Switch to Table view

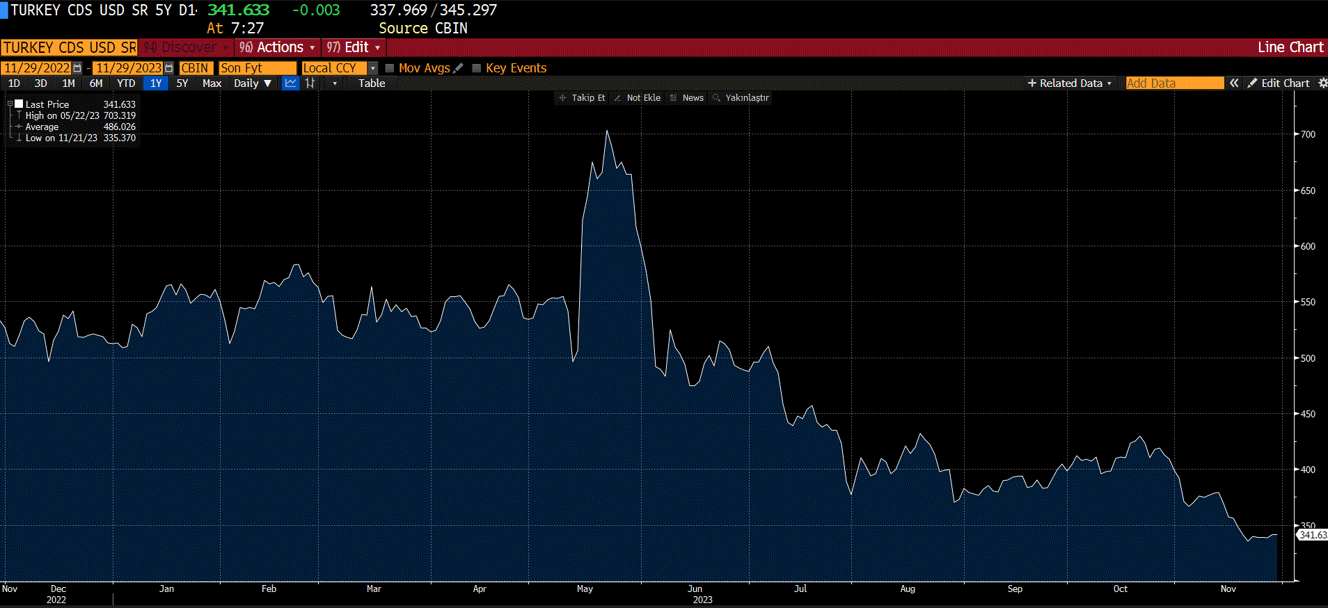coord(372,83)
